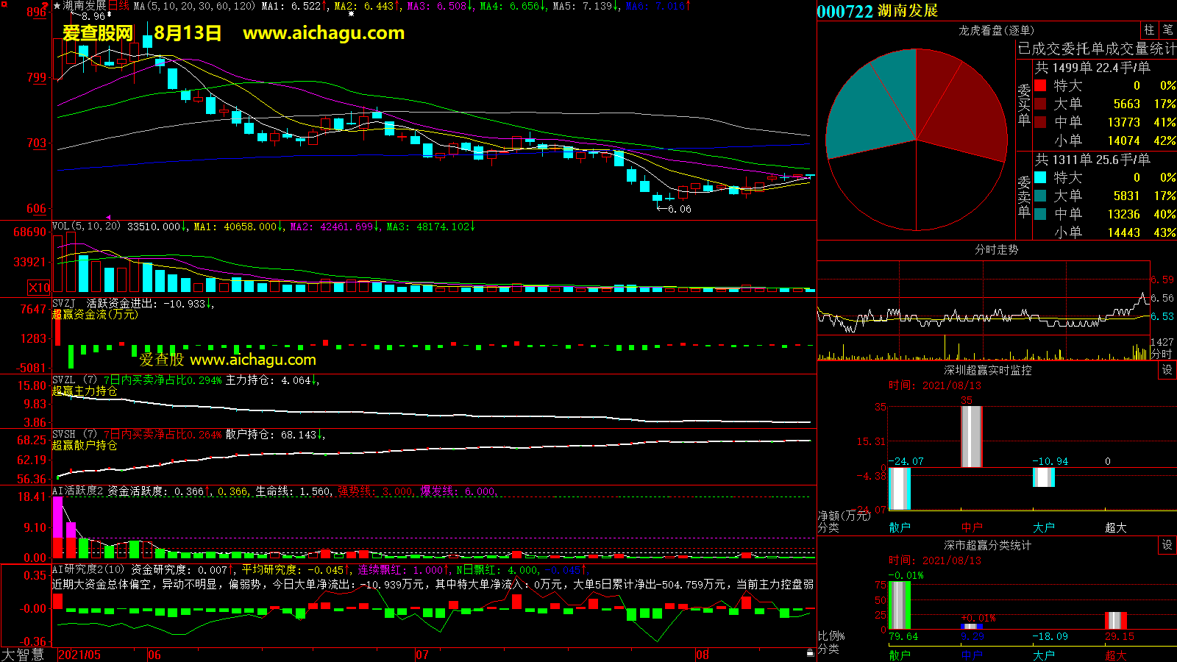Click the red 特大 buy order swatch

pos(1040,85)
